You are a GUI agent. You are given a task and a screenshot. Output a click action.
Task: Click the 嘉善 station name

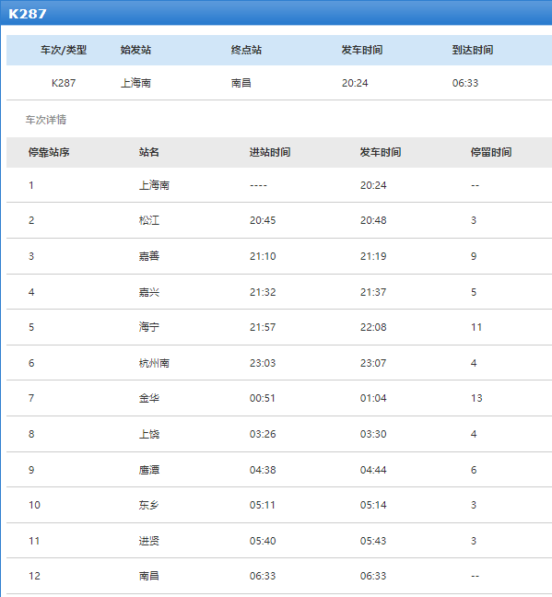click(149, 256)
